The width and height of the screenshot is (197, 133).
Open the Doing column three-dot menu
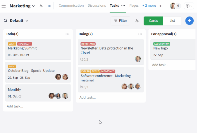[x=140, y=34]
